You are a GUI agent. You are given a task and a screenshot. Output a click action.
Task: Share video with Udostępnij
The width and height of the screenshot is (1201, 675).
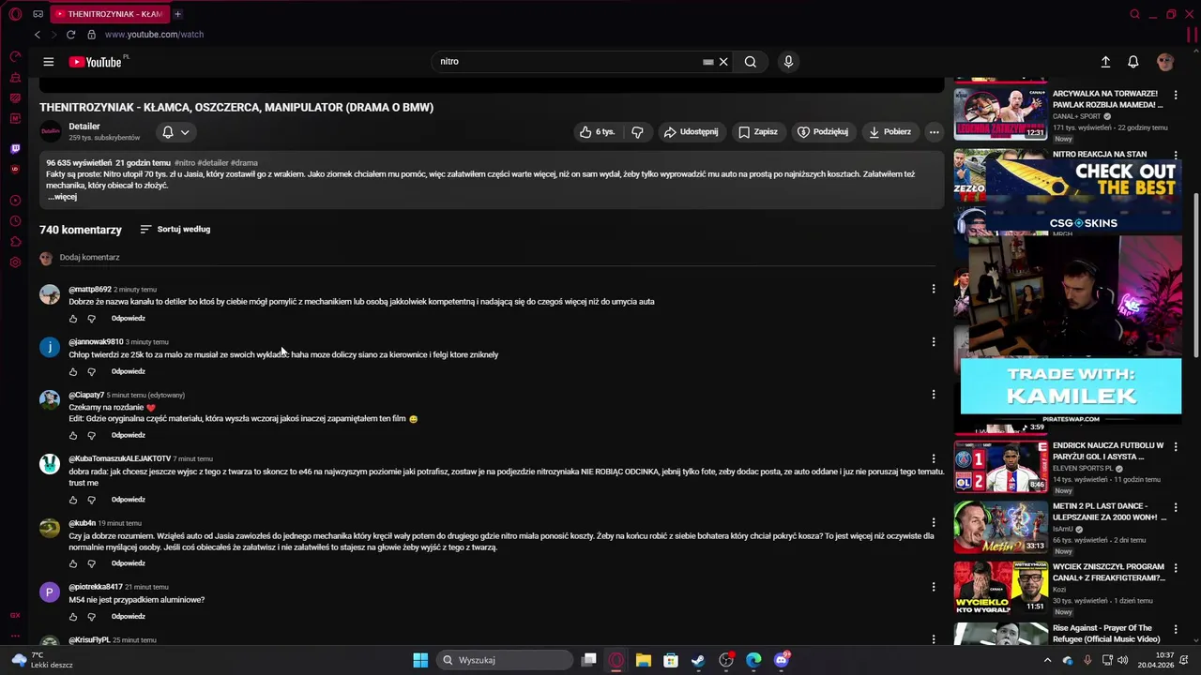pos(691,132)
